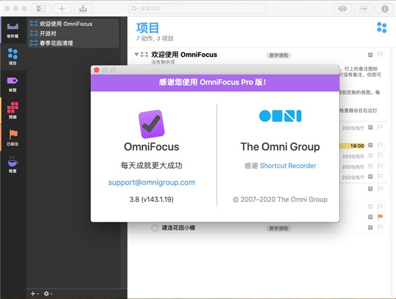Switch to the Projects perspective in sidebar
The height and width of the screenshot is (299, 396).
point(13,57)
